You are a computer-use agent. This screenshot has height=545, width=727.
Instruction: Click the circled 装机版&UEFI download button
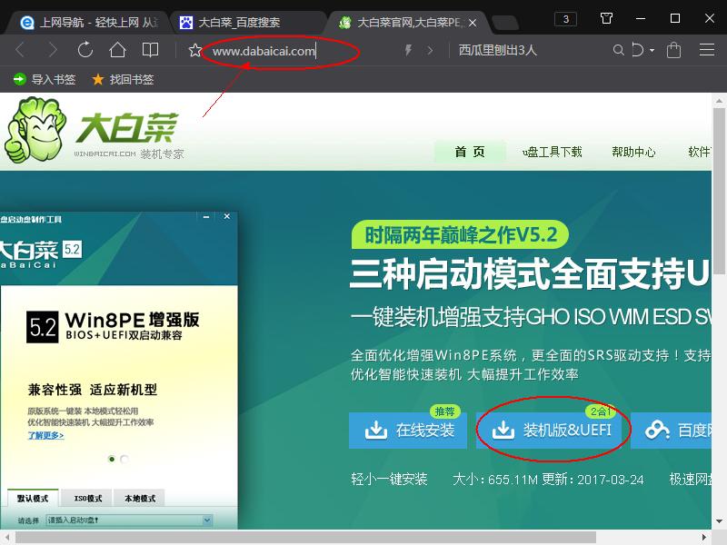(552, 432)
